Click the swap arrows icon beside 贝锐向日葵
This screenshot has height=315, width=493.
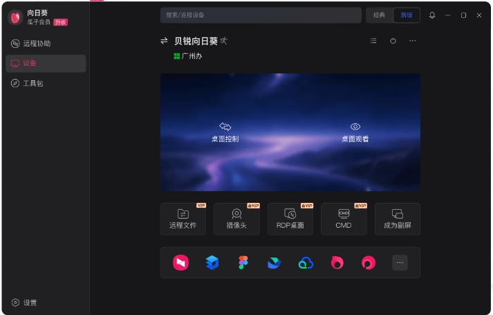[164, 41]
